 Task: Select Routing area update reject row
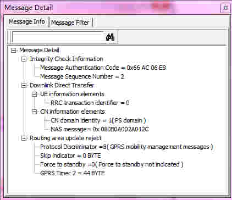(65, 138)
